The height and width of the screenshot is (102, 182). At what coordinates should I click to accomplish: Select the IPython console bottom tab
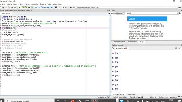tap(119, 94)
